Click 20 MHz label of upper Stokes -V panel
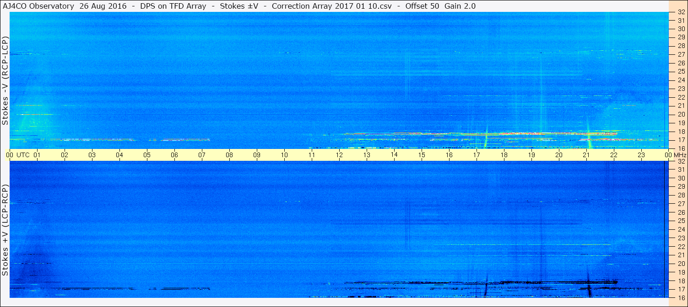Viewport: 688px width, 307px height. point(681,114)
